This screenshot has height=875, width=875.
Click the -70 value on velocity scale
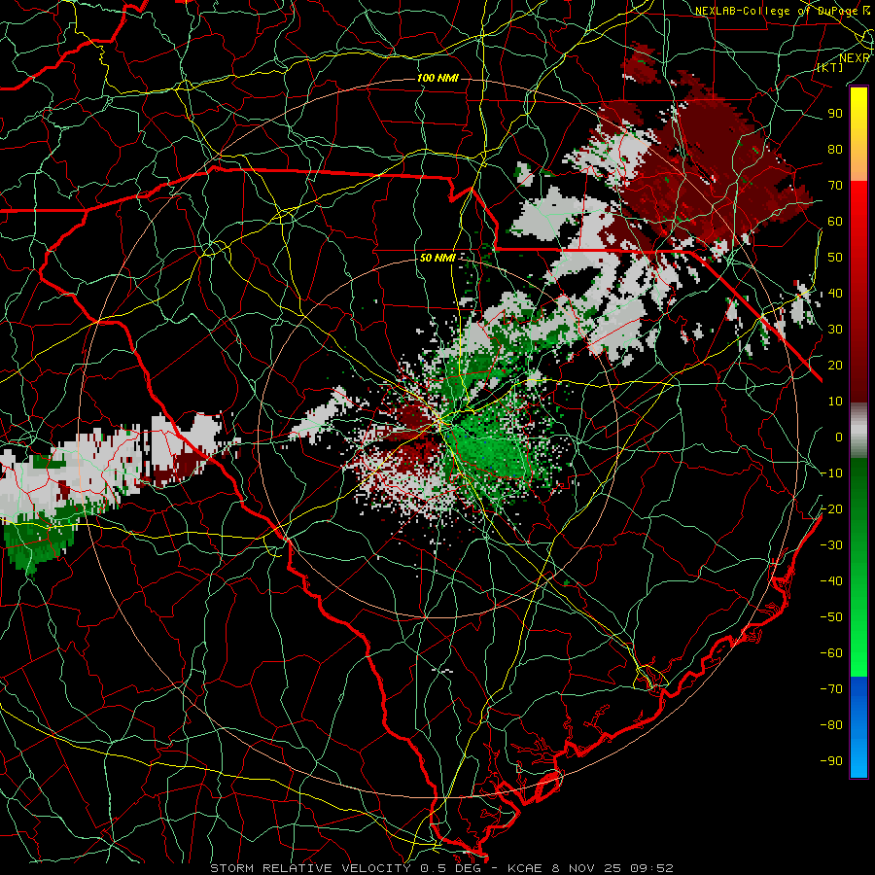pyautogui.click(x=831, y=689)
